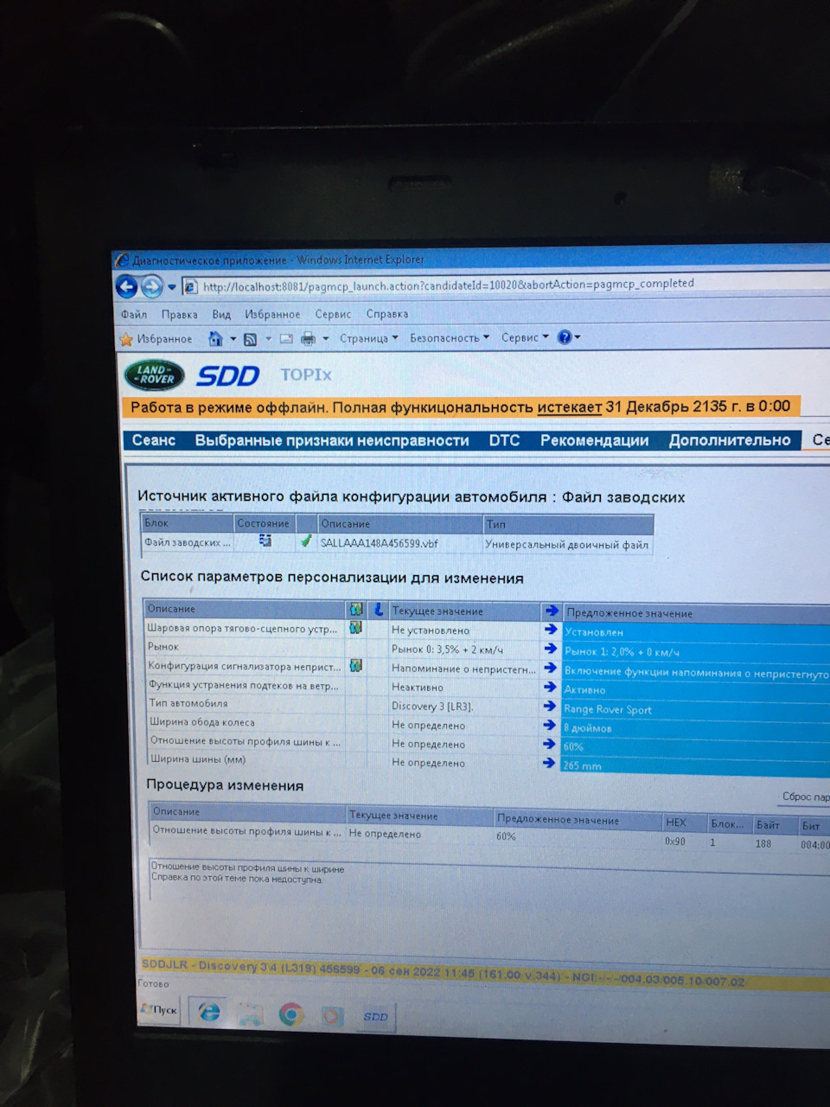Expand the Print dropdown arrow
Viewport: 830px width, 1107px height.
point(325,339)
